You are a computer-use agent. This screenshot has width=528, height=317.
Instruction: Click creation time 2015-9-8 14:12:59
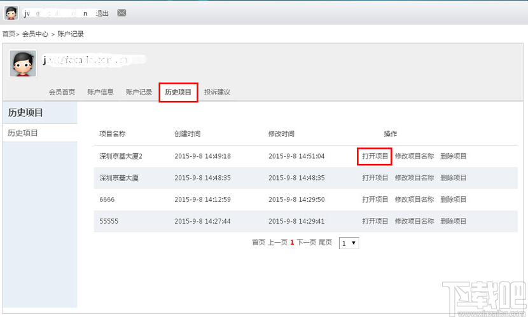(x=203, y=199)
